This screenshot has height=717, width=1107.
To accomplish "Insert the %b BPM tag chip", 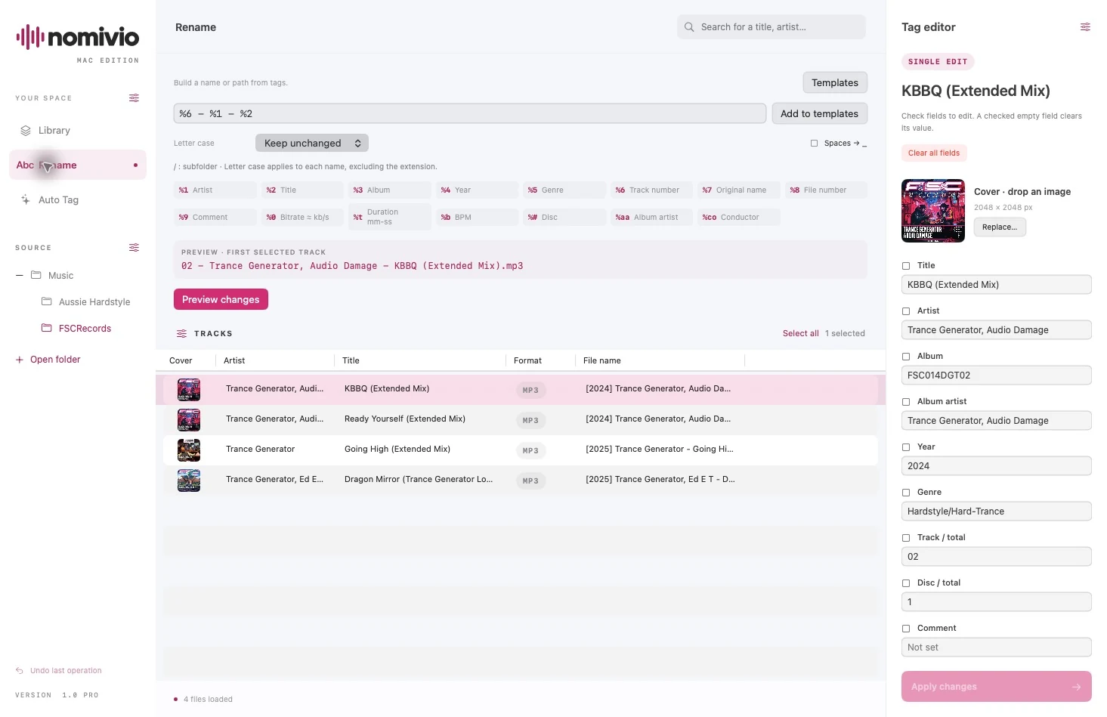I will pyautogui.click(x=477, y=218).
